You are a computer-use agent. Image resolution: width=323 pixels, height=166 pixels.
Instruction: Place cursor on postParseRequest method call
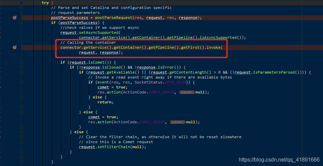coord(113,18)
